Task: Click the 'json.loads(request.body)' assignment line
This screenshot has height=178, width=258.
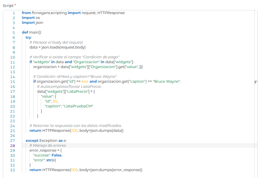Action: [x=58, y=47]
